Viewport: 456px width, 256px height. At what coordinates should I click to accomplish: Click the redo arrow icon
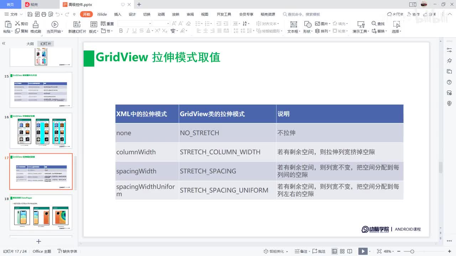tap(67, 14)
